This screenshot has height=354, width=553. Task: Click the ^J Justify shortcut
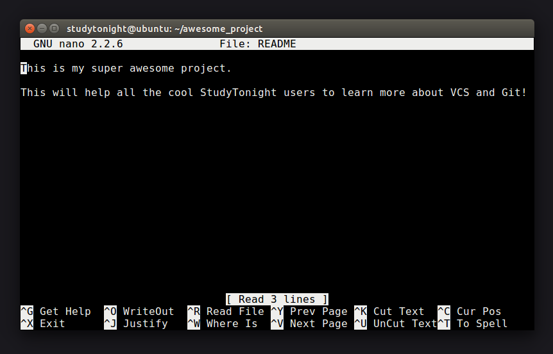pos(136,324)
